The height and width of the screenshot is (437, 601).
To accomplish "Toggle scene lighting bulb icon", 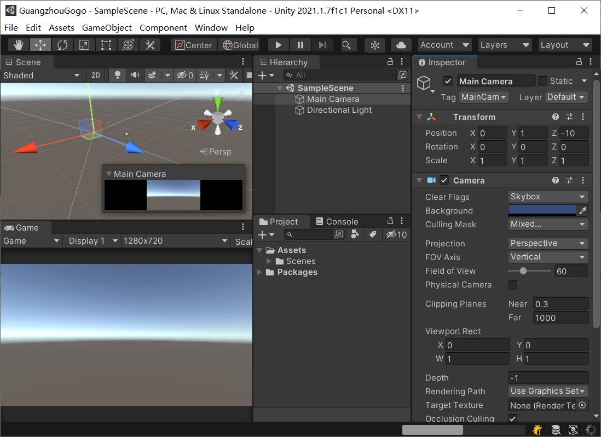I will click(x=118, y=75).
